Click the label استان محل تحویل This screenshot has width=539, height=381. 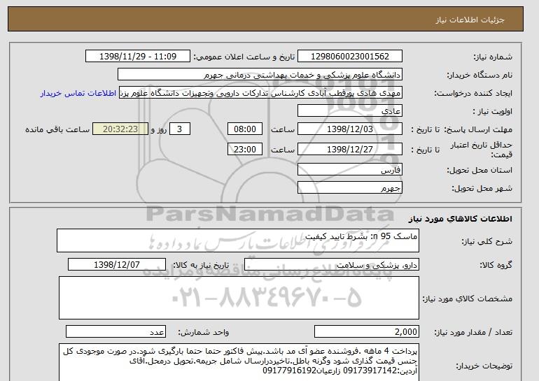pos(479,170)
